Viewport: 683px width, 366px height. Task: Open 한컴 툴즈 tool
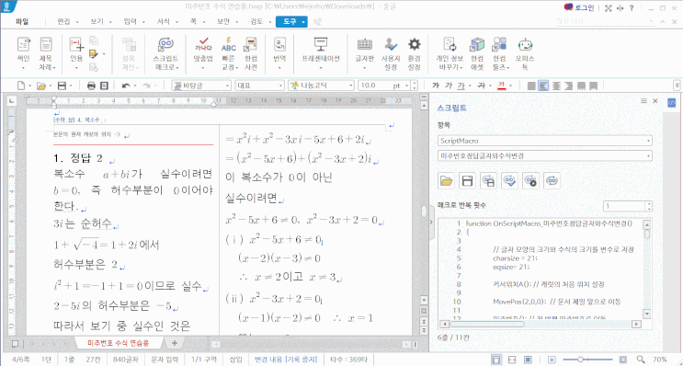coord(500,53)
